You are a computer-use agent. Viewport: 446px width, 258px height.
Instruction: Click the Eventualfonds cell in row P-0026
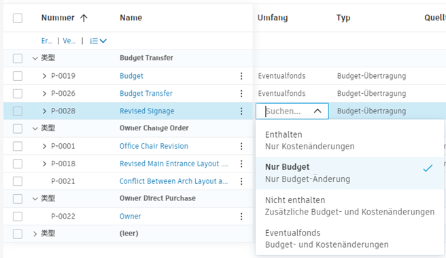pos(281,94)
